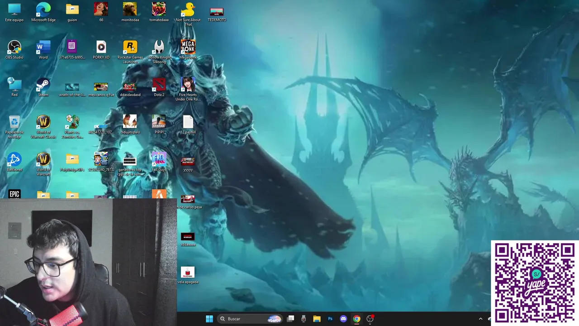Launch the Megabonk game icon
Image resolution: width=579 pixels, height=326 pixels.
pyautogui.click(x=188, y=50)
